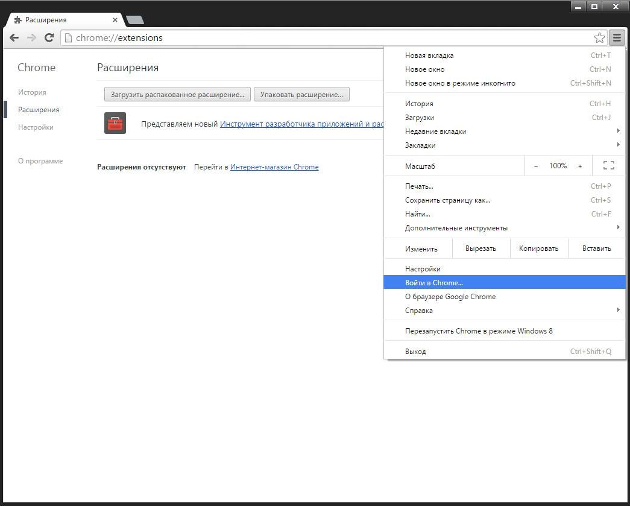Choose Новое окно from the menu
Image resolution: width=630 pixels, height=506 pixels.
click(505, 69)
